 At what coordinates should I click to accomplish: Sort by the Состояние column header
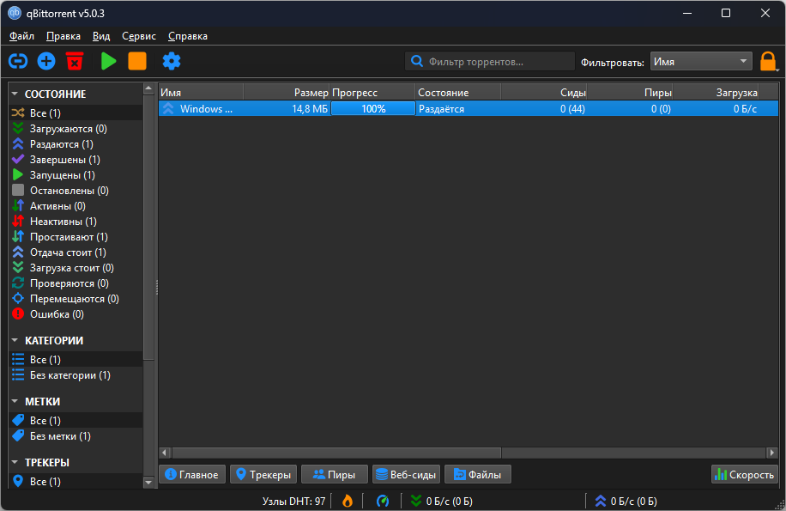tap(458, 92)
